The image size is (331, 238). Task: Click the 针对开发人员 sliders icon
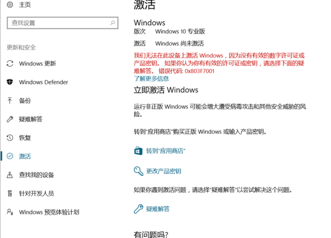pos(10,193)
